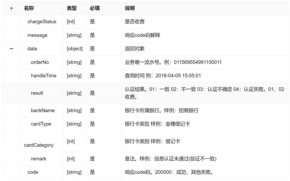Select the remark field name
Viewport: 290px width, 181px height.
coord(39,159)
